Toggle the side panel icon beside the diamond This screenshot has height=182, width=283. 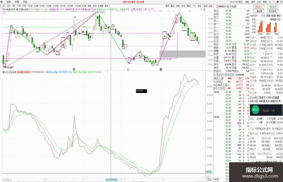[204, 9]
